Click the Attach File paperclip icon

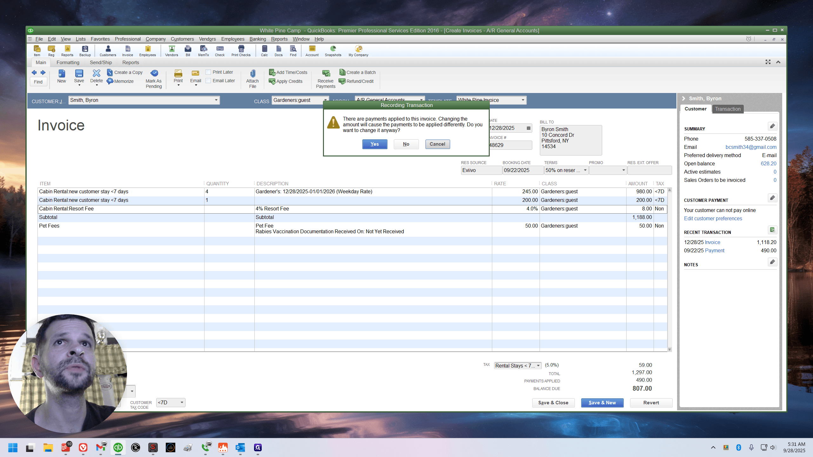pyautogui.click(x=252, y=79)
